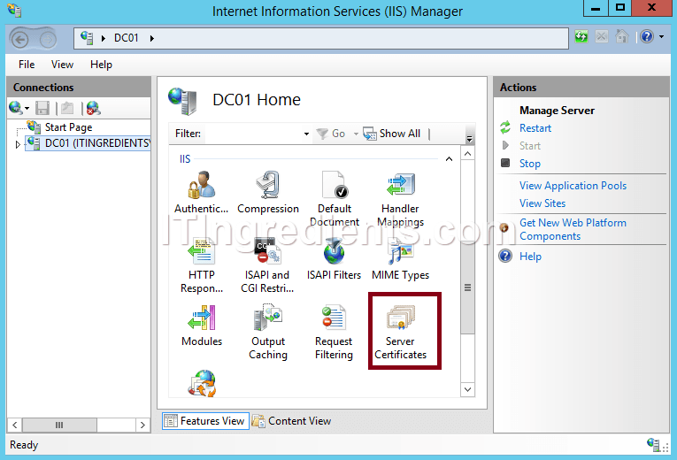The width and height of the screenshot is (677, 460).
Task: Click the Back navigation arrow
Action: [19, 40]
